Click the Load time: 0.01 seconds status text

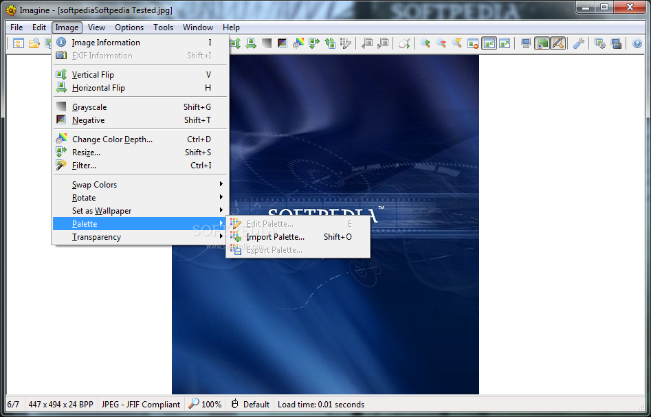click(x=321, y=405)
